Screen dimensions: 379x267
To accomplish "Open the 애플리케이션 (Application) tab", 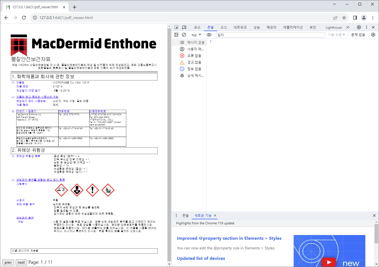I will tap(293, 27).
